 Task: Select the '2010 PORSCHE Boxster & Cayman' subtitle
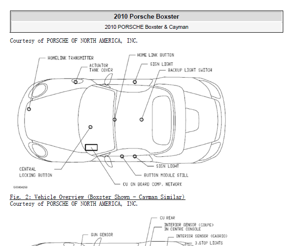(146, 27)
